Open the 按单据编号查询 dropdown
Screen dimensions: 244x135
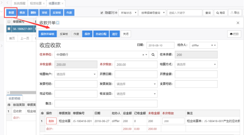click(x=152, y=13)
